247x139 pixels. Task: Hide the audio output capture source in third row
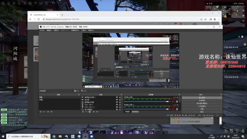click(x=117, y=102)
